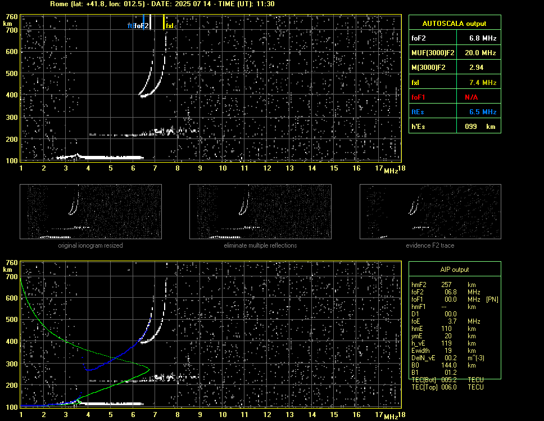The height and width of the screenshot is (421, 544).
Task: Click the [PN] tag in AIP output
Action: click(492, 299)
